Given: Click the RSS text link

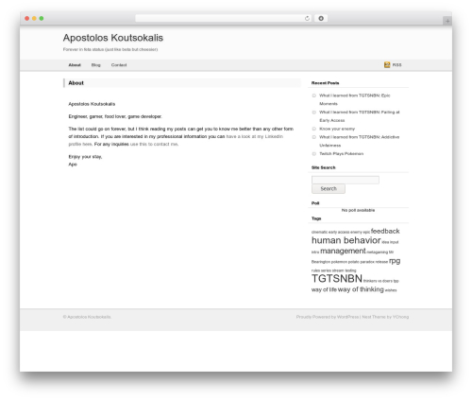Looking at the screenshot, I should coord(396,65).
